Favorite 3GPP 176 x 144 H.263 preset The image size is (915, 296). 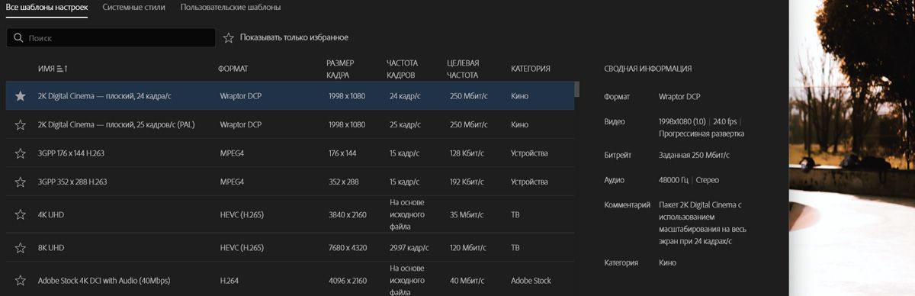pyautogui.click(x=21, y=153)
